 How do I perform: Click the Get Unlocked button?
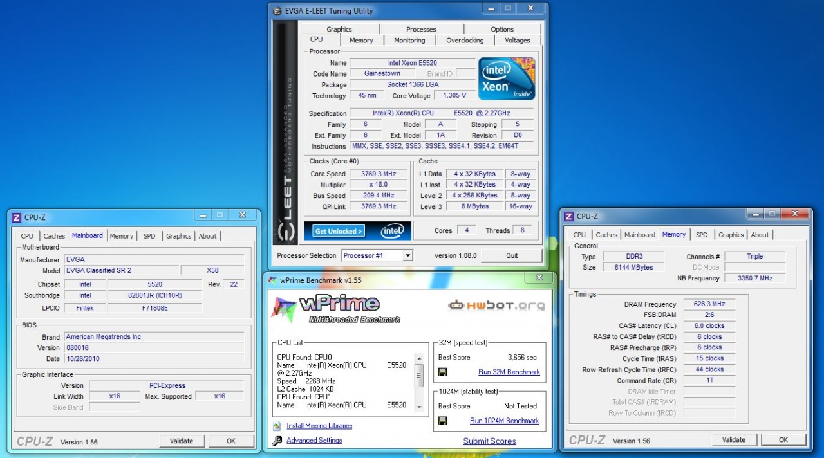(339, 231)
